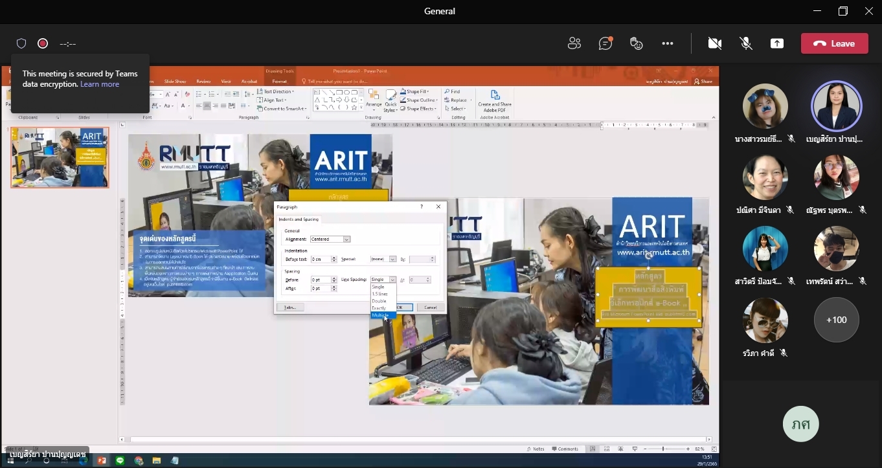Click Replace in the Editing group
This screenshot has height=468, width=882.
pyautogui.click(x=457, y=100)
